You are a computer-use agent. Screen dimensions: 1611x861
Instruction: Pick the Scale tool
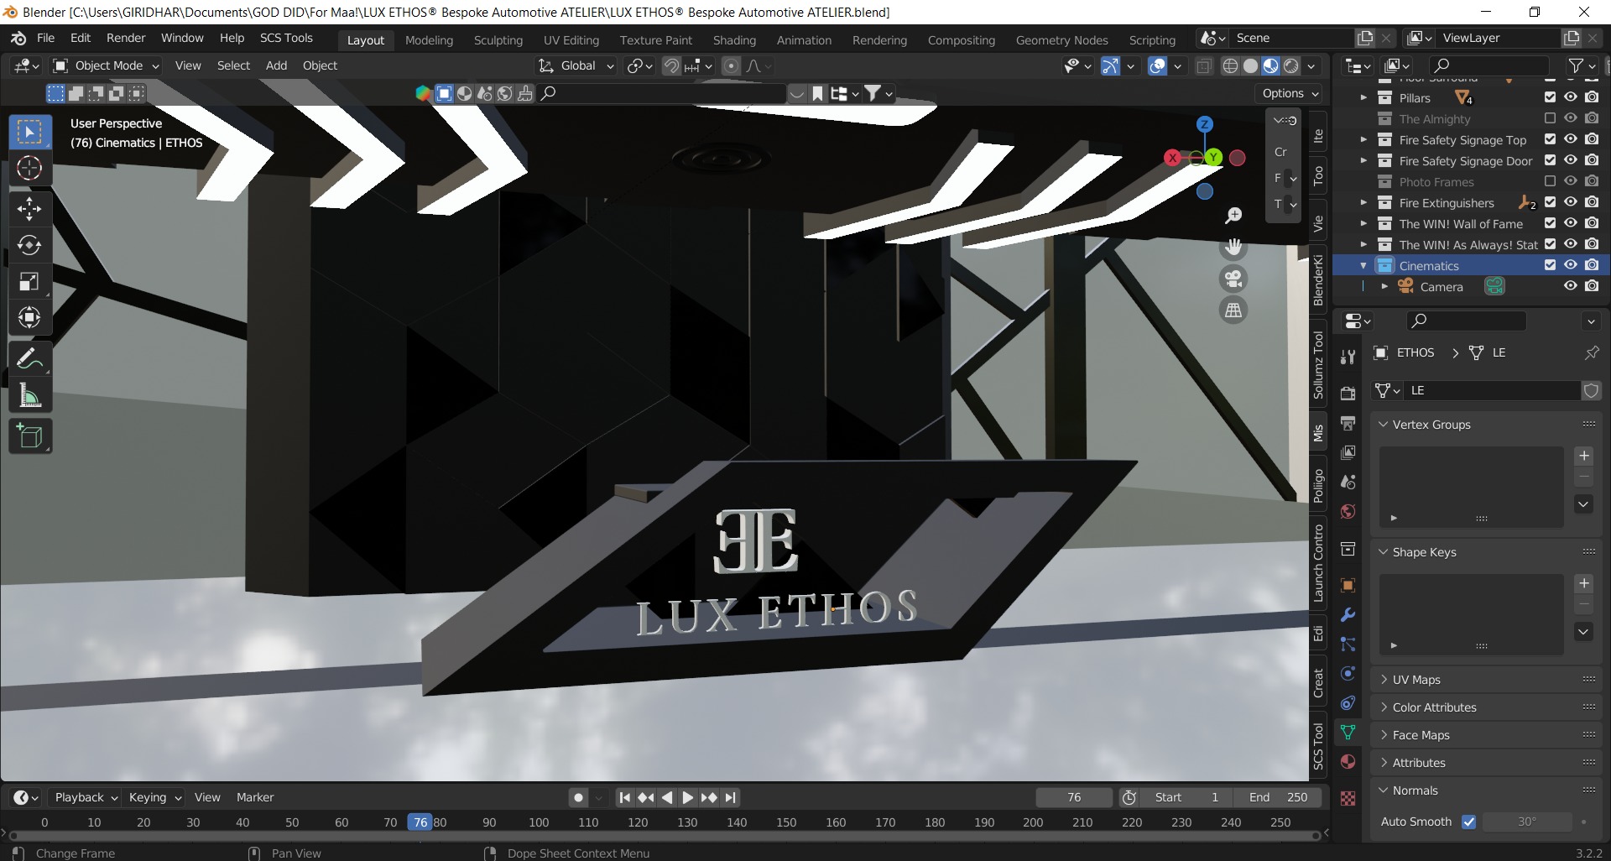(30, 281)
